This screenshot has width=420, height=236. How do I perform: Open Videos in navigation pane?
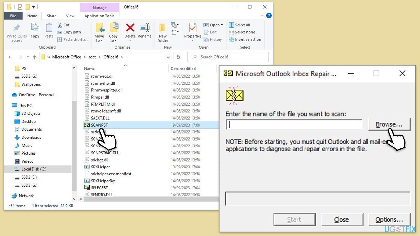coord(24,161)
